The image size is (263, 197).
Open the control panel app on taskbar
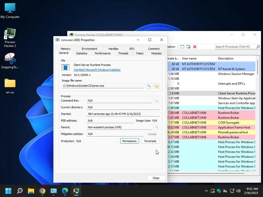coord(54,191)
